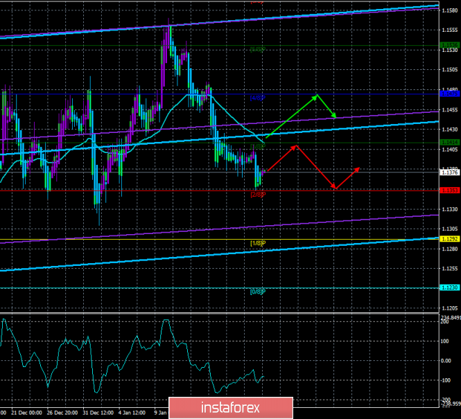Select the yellow 1.1292 price tag

coord(449,239)
